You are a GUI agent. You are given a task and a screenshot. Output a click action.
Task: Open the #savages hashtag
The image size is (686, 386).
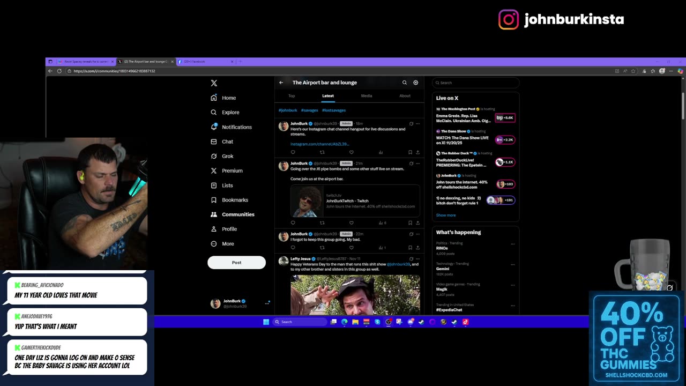click(x=309, y=110)
